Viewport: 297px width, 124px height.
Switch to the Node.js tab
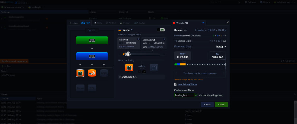click(111, 23)
